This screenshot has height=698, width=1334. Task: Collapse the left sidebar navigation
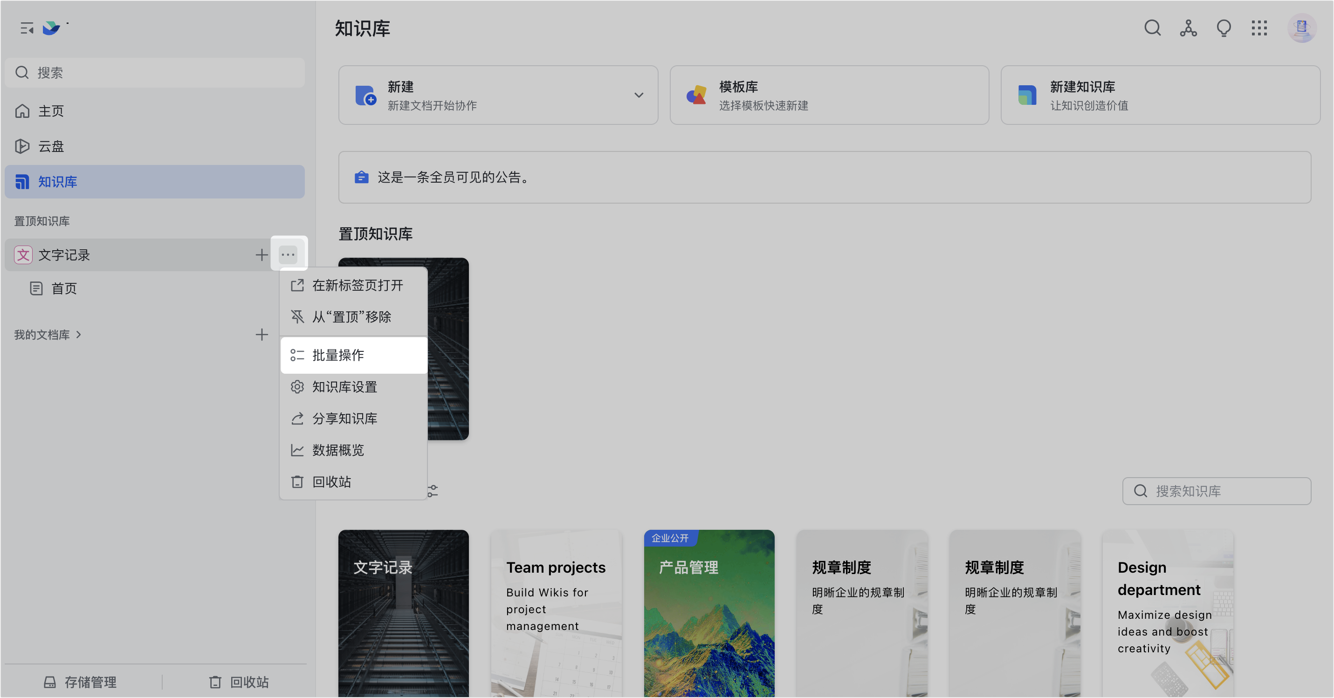(27, 28)
